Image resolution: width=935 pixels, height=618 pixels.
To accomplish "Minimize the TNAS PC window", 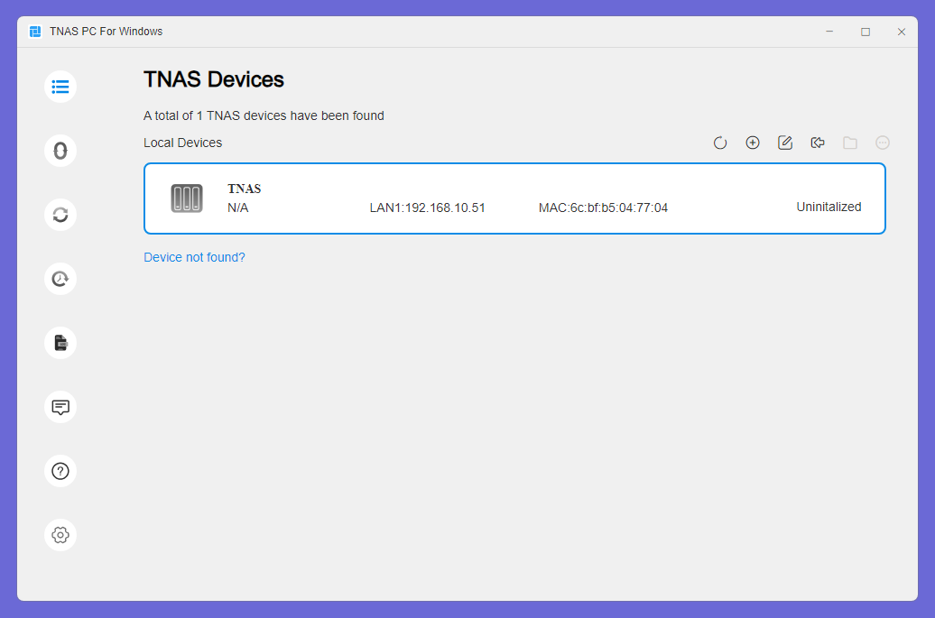I will 829,32.
